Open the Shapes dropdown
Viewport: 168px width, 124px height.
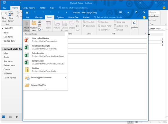click(x=72, y=26)
